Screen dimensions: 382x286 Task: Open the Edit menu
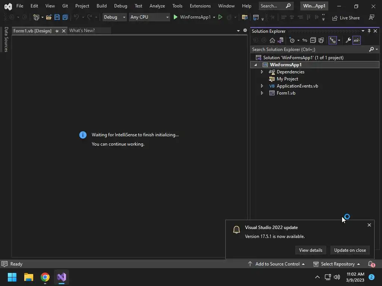[x=34, y=6]
